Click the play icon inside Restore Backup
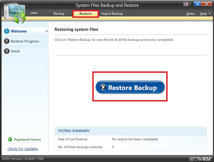214x162 pixels. point(103,87)
